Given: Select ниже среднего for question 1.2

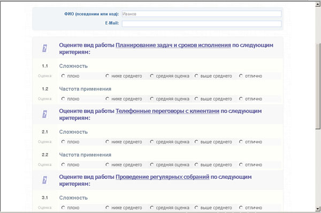Looking at the screenshot, I should (108, 99).
